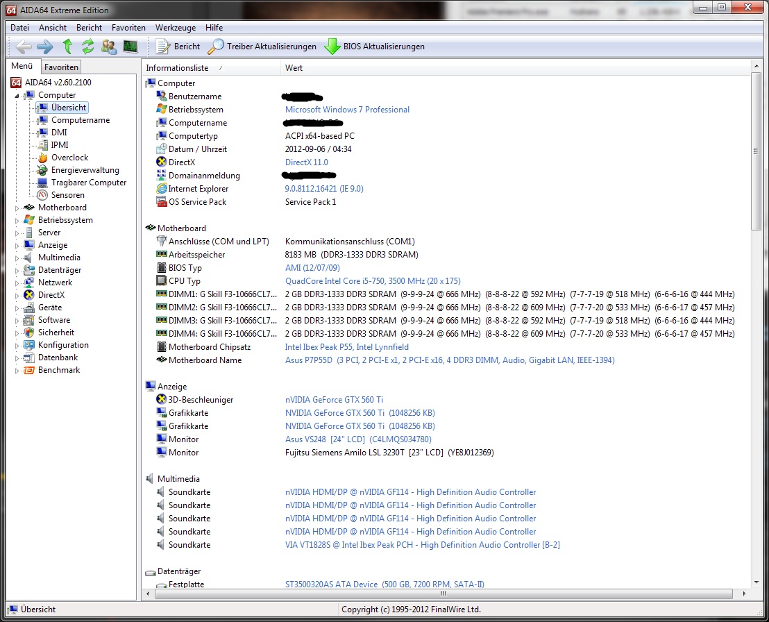Switch to the Favoriten tab

pyautogui.click(x=61, y=67)
